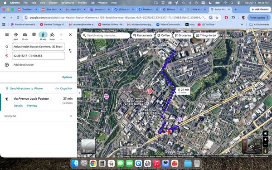Open Pandora Internet Radio bookmark
The width and height of the screenshot is (272, 170).
(24, 24)
